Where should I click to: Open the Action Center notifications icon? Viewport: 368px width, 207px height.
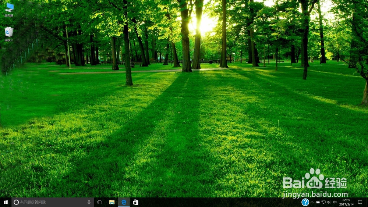[360, 202]
